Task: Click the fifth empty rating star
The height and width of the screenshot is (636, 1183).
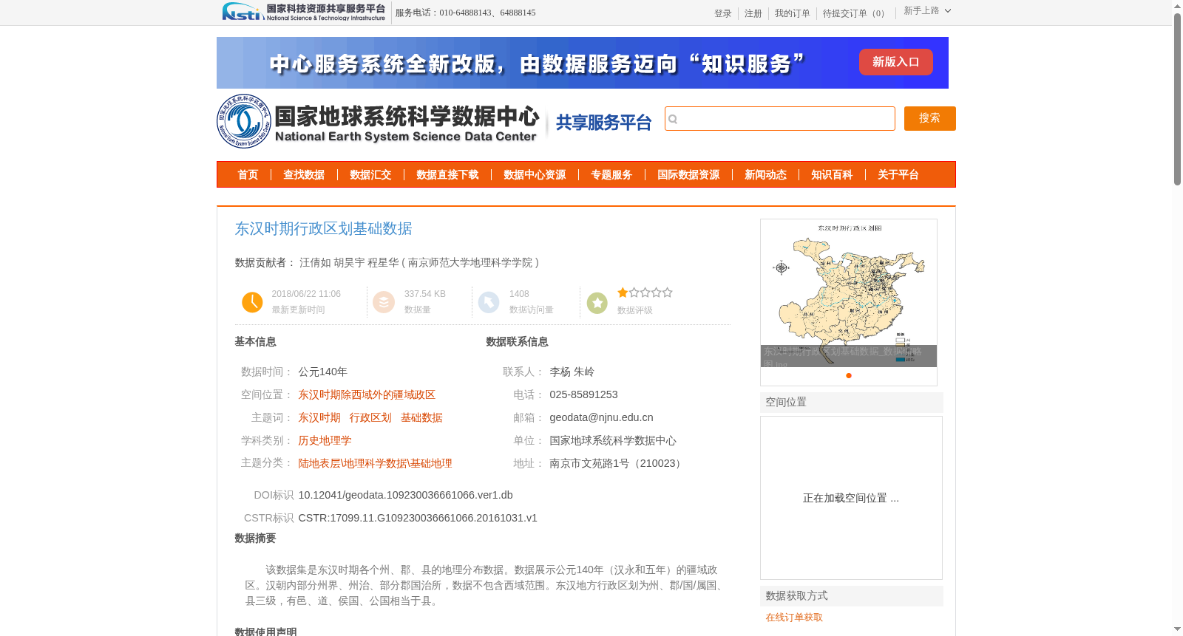Action: (667, 293)
